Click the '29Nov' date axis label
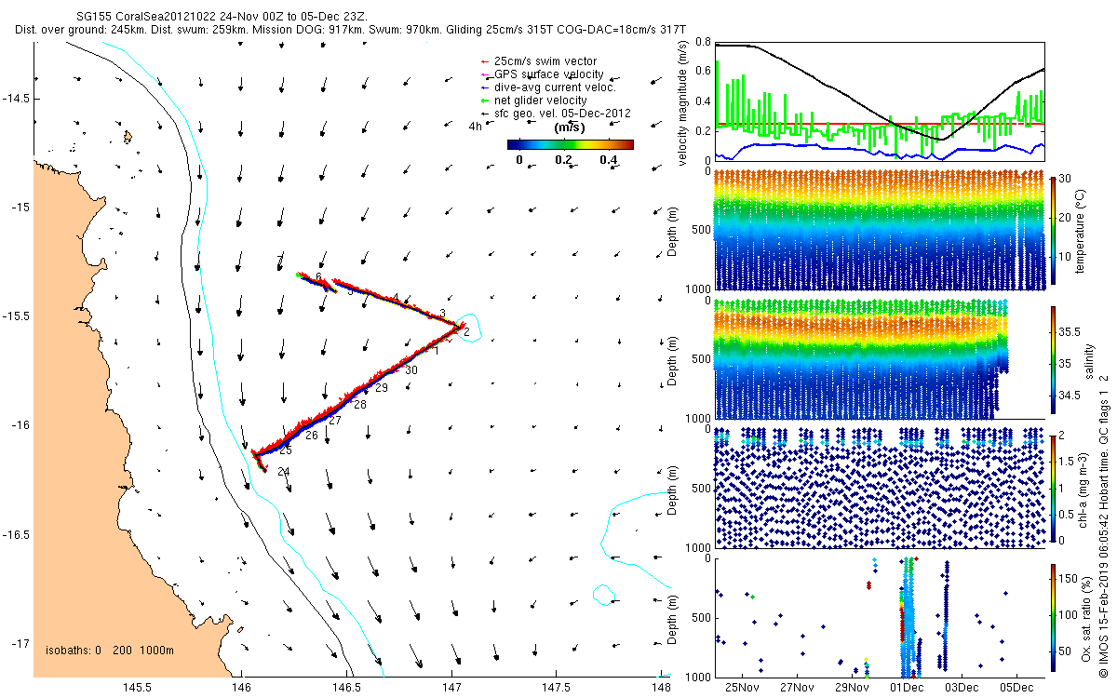Viewport: 1117px width, 698px height. pyautogui.click(x=852, y=688)
